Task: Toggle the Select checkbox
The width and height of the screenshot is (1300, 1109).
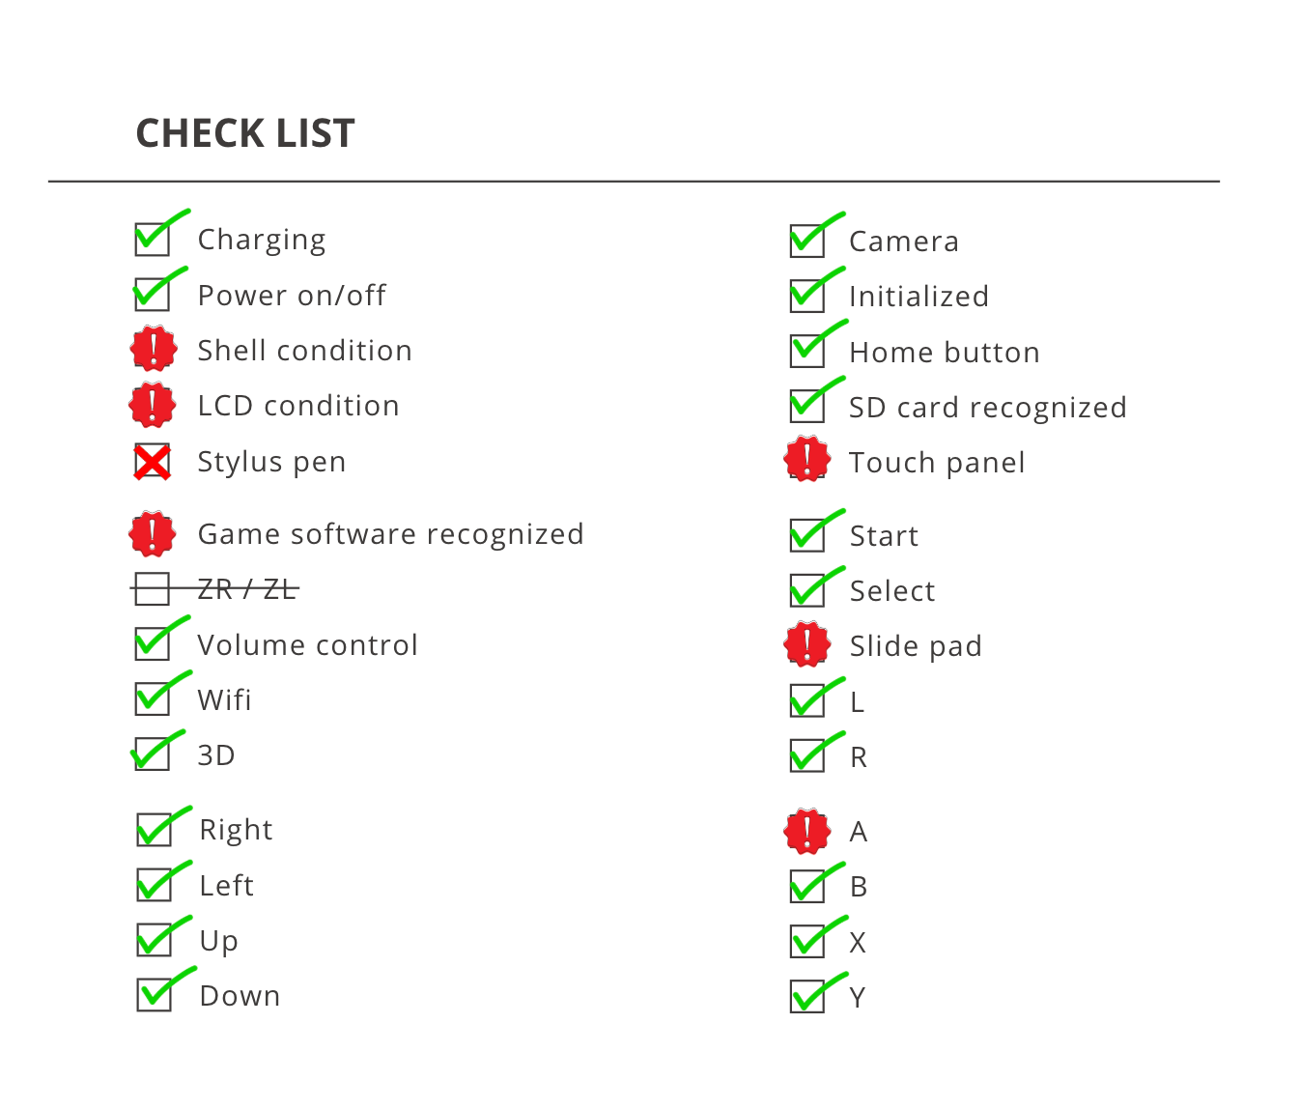Action: (806, 590)
